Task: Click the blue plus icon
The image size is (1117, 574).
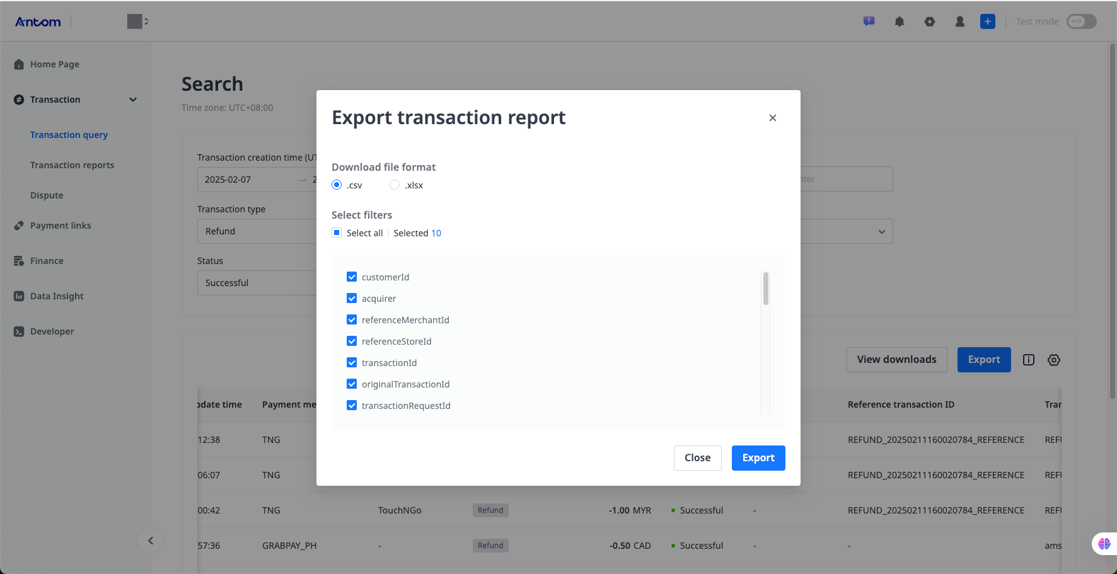Action: tap(988, 21)
